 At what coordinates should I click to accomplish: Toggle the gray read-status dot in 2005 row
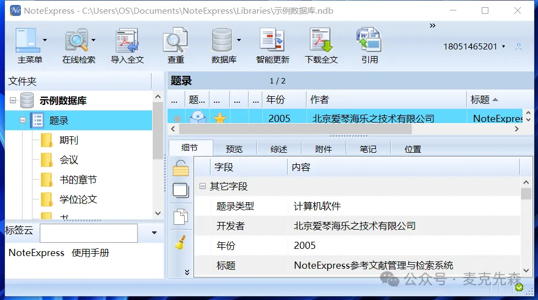(177, 119)
